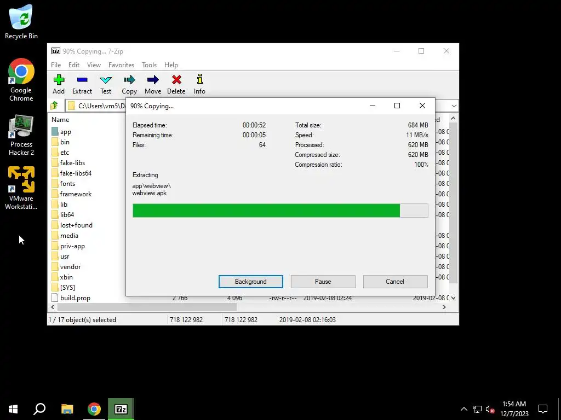Click the Info toolbar icon
Image resolution: width=561 pixels, height=420 pixels.
click(x=199, y=84)
